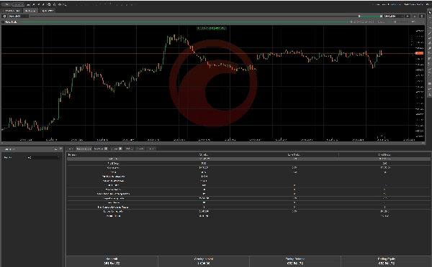432x267 pixels.
Task: Open the first tab in the results panel
Action: [71, 149]
